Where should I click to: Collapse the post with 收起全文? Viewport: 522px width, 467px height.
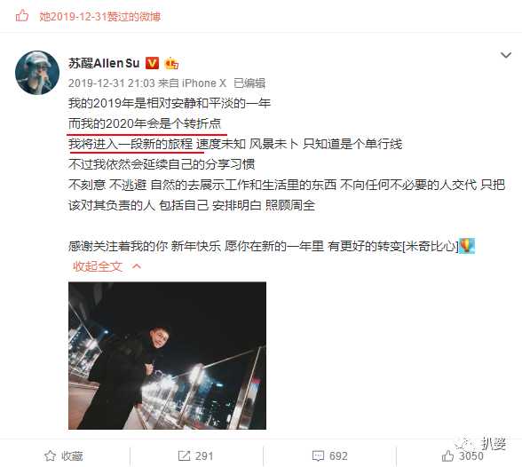click(98, 266)
